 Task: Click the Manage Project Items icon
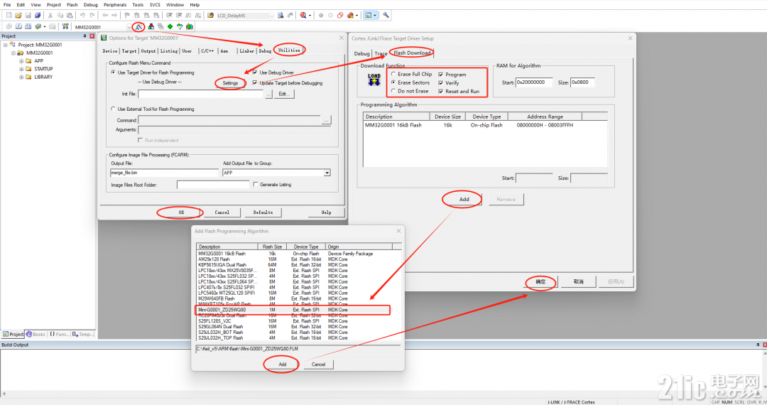[151, 26]
